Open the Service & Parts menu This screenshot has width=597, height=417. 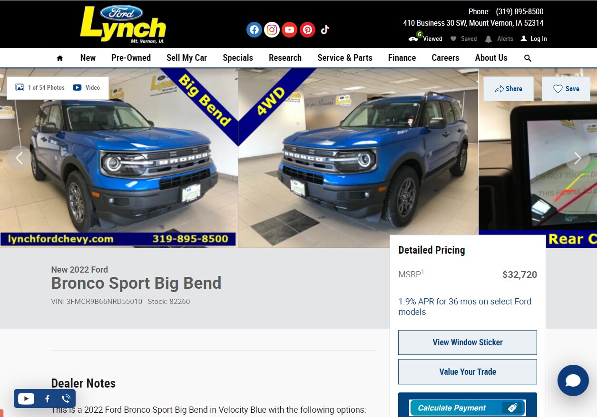[345, 58]
